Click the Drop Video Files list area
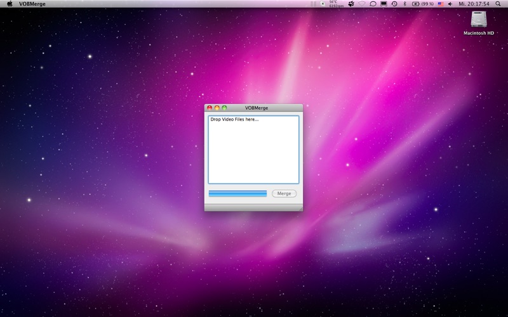508x317 pixels. (x=253, y=150)
